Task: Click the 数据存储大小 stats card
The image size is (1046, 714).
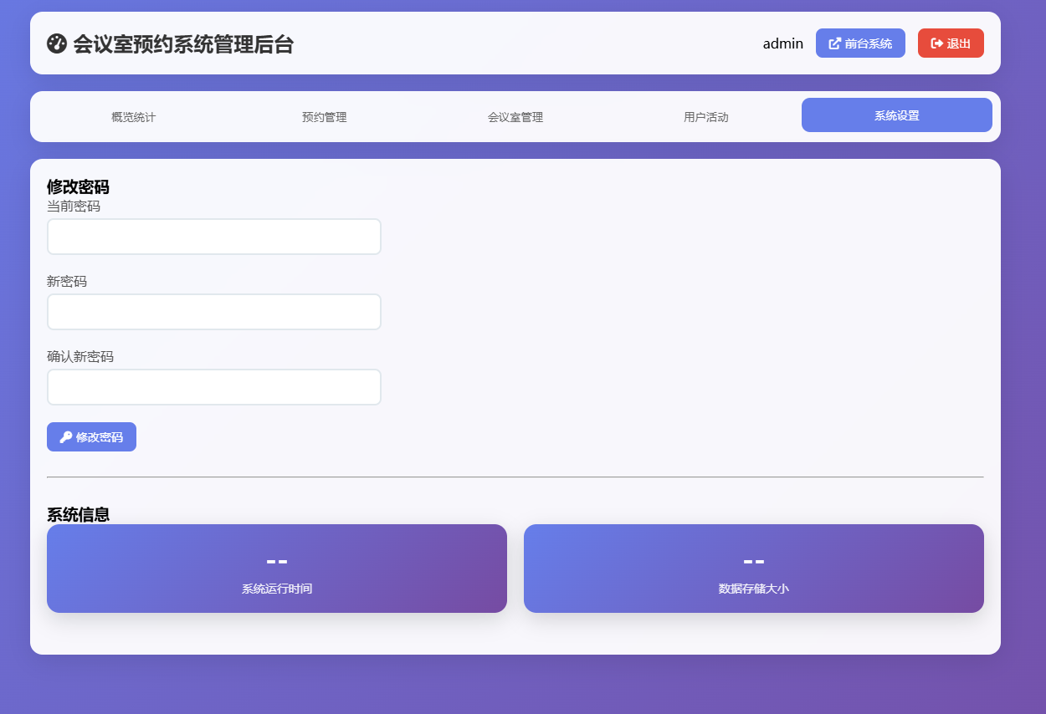Action: click(x=753, y=569)
